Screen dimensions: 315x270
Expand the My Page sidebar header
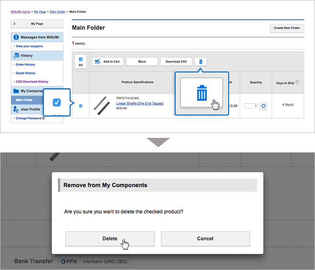coord(37,23)
